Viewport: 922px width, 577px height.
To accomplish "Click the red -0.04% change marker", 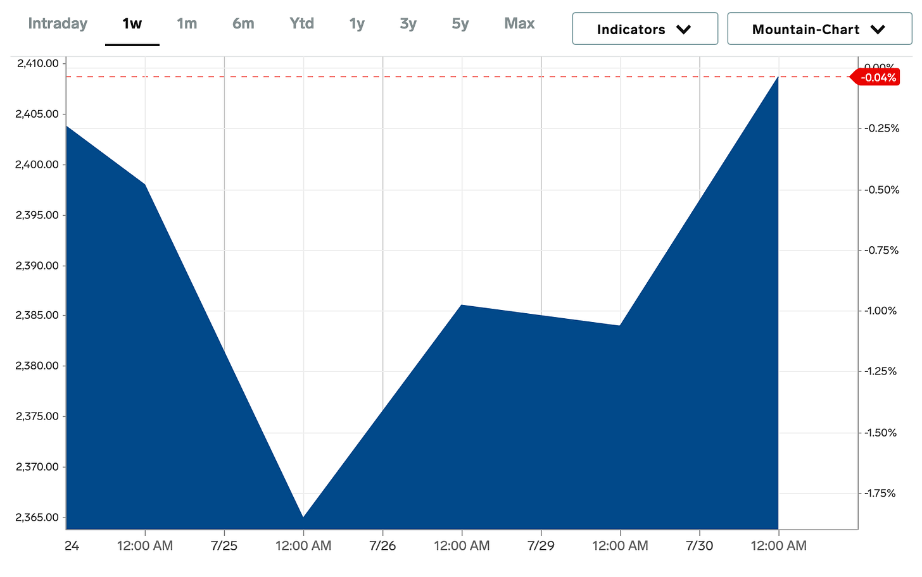I will [x=875, y=78].
